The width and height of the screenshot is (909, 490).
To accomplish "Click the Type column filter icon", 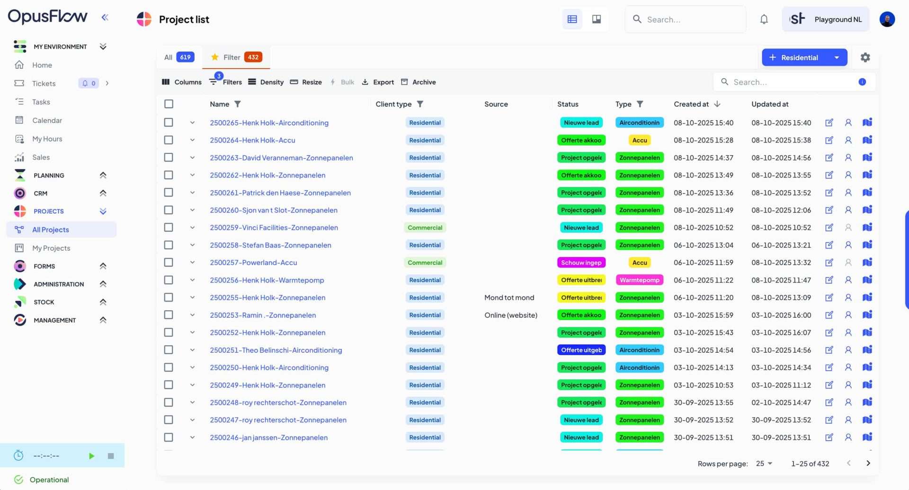I will [x=640, y=104].
